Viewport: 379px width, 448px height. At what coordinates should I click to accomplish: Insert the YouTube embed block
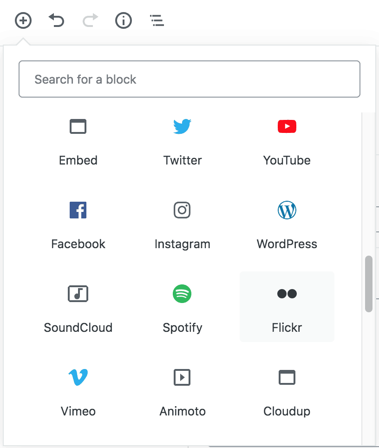[287, 139]
